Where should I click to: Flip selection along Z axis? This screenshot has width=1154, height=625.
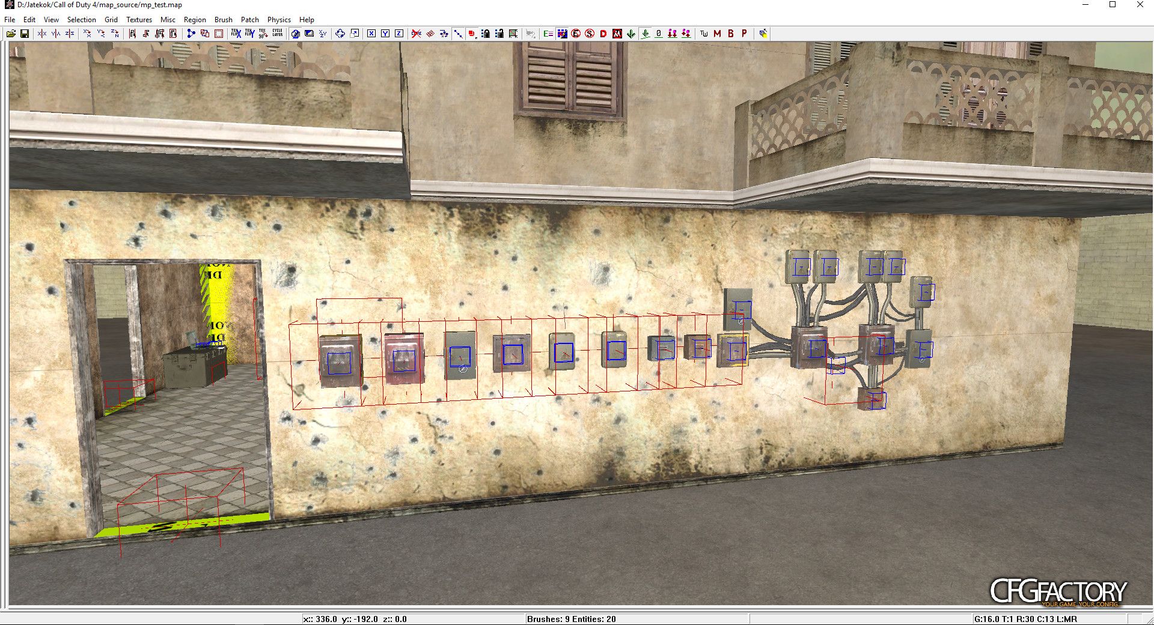tap(70, 34)
